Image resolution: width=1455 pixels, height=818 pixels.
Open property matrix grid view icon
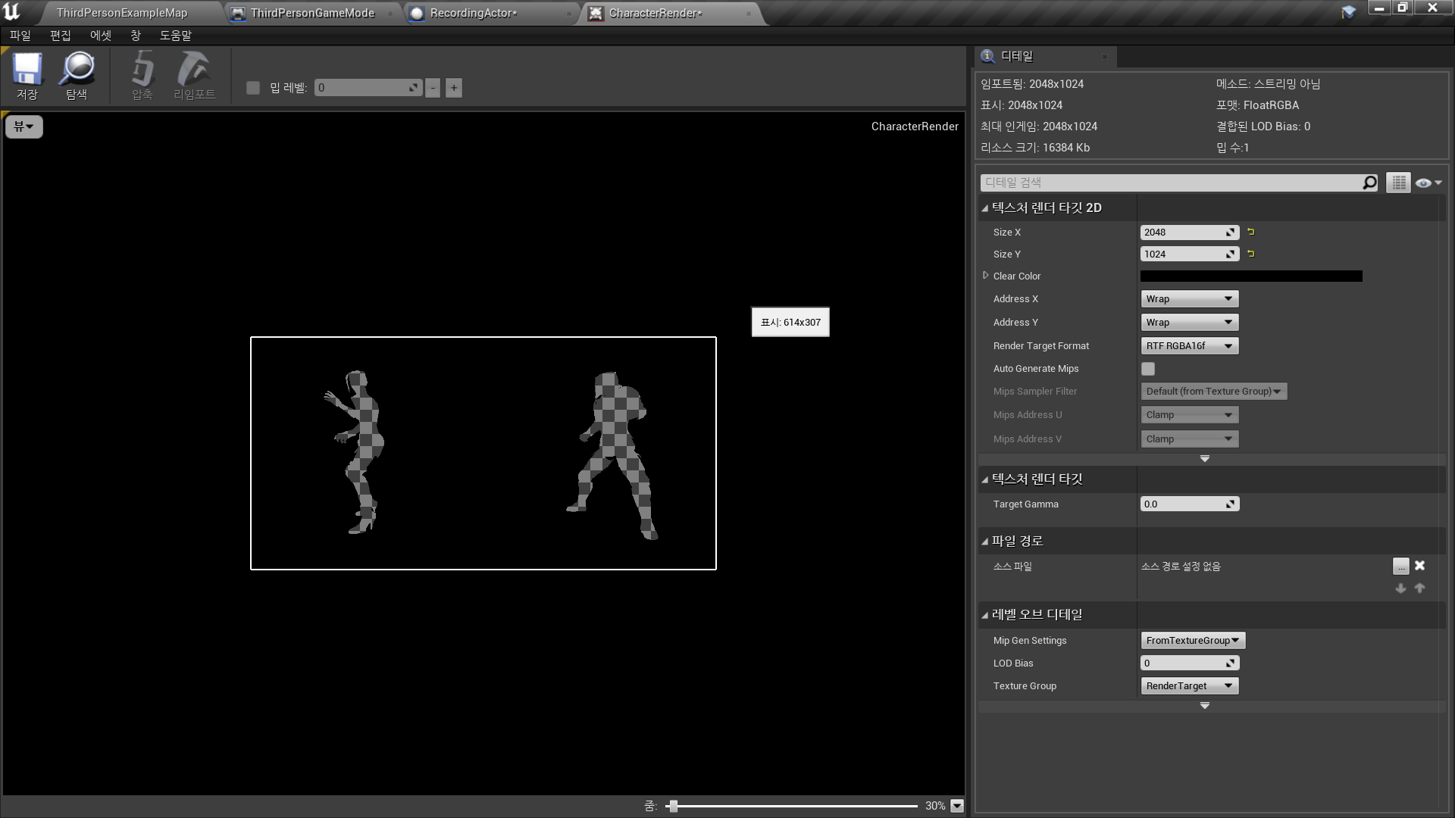1398,183
